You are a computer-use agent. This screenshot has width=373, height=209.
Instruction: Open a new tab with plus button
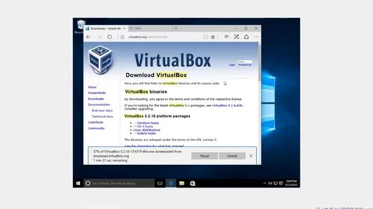tap(176, 28)
